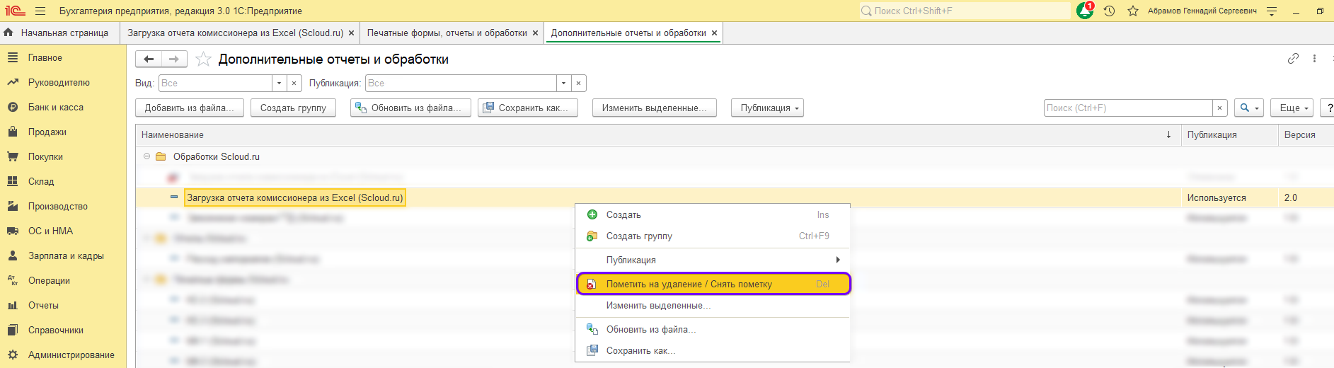Choose Сохранить как in context menu
The height and width of the screenshot is (368, 1334).
tap(713, 350)
